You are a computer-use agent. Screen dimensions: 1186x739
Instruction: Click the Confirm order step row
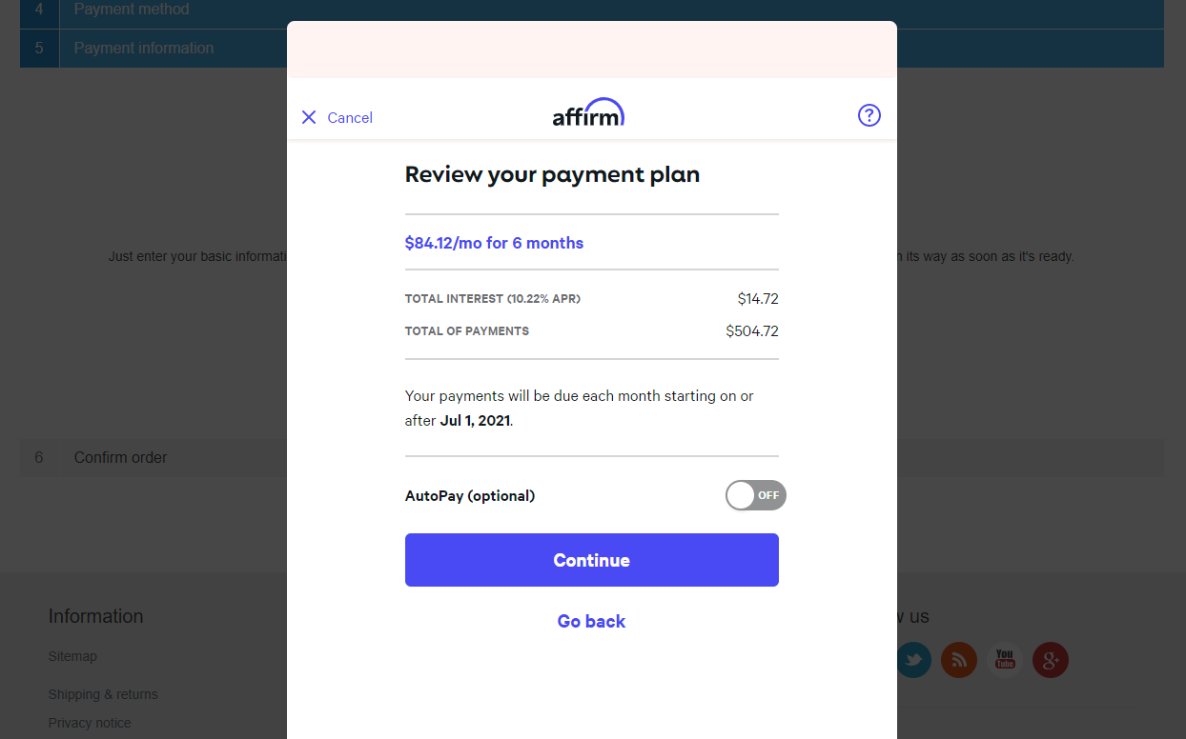(x=120, y=457)
